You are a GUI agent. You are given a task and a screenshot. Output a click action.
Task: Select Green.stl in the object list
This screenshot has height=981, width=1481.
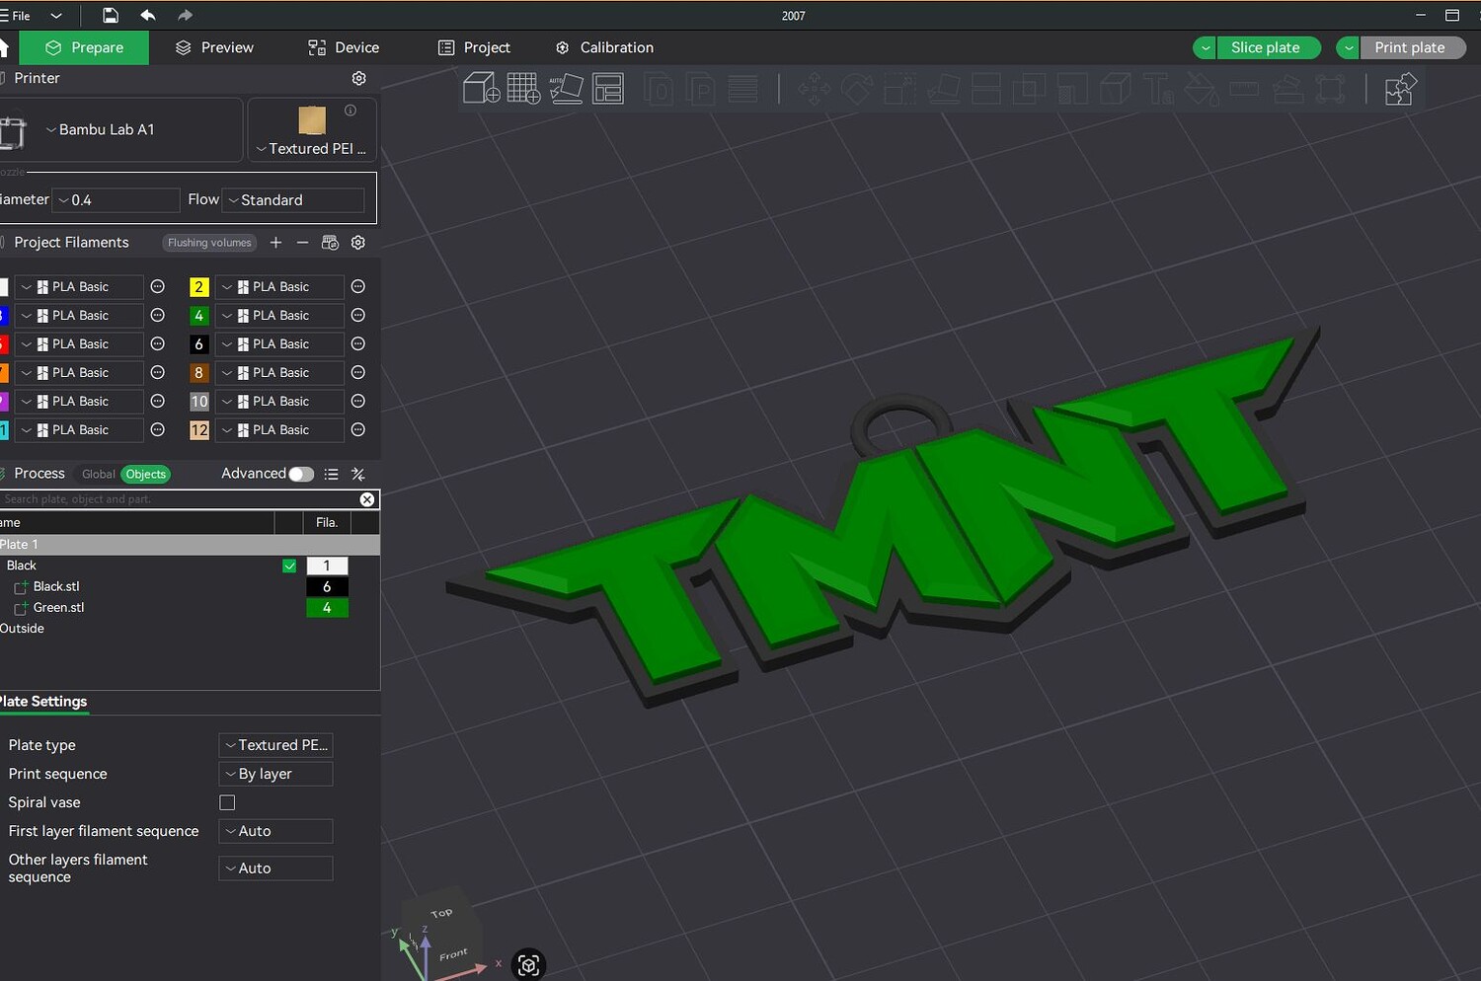(x=58, y=608)
